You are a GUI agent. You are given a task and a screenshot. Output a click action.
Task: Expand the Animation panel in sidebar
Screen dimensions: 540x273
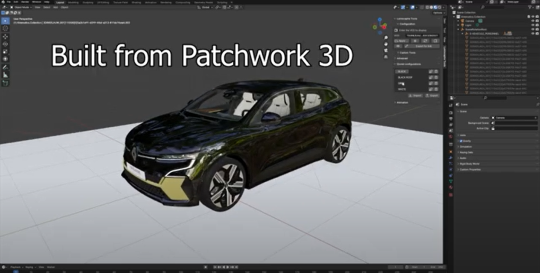click(x=402, y=102)
